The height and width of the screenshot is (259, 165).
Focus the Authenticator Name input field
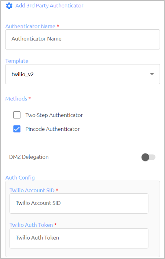(x=82, y=39)
